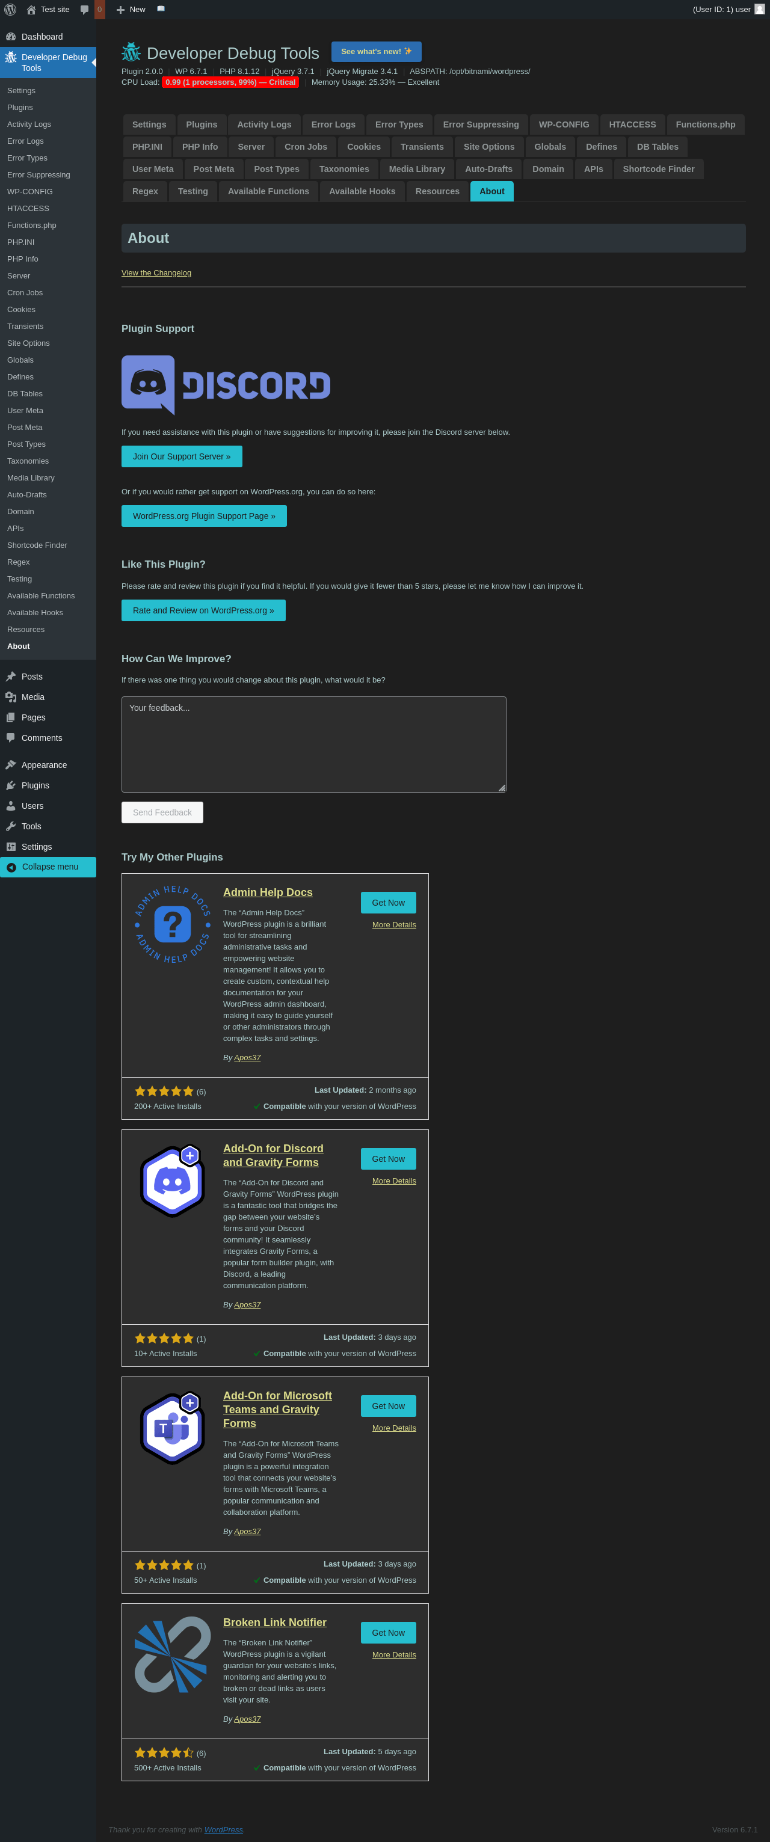Click the Media icon in sidebar
Image resolution: width=770 pixels, height=1842 pixels.
[x=11, y=697]
